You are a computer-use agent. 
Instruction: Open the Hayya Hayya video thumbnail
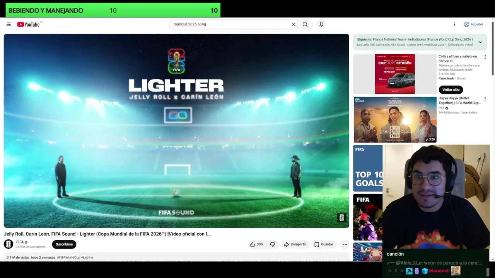click(x=395, y=120)
